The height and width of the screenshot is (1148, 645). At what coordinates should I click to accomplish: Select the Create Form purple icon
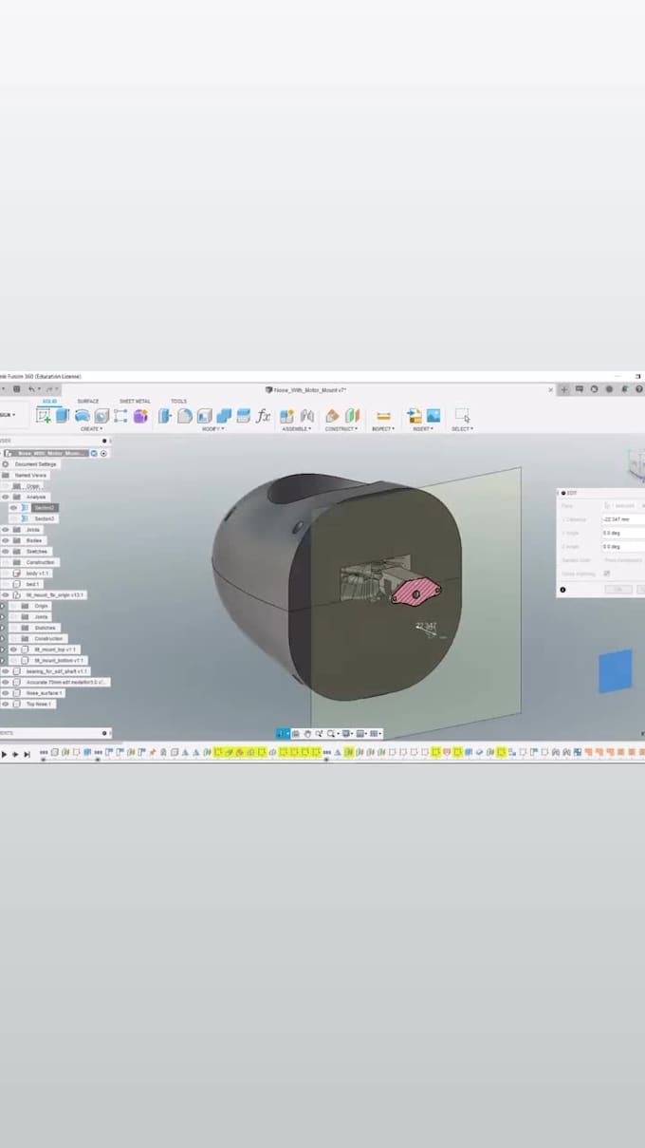[140, 415]
